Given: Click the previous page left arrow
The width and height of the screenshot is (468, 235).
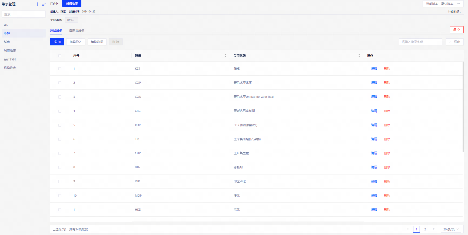Looking at the screenshot, I should pos(408,229).
